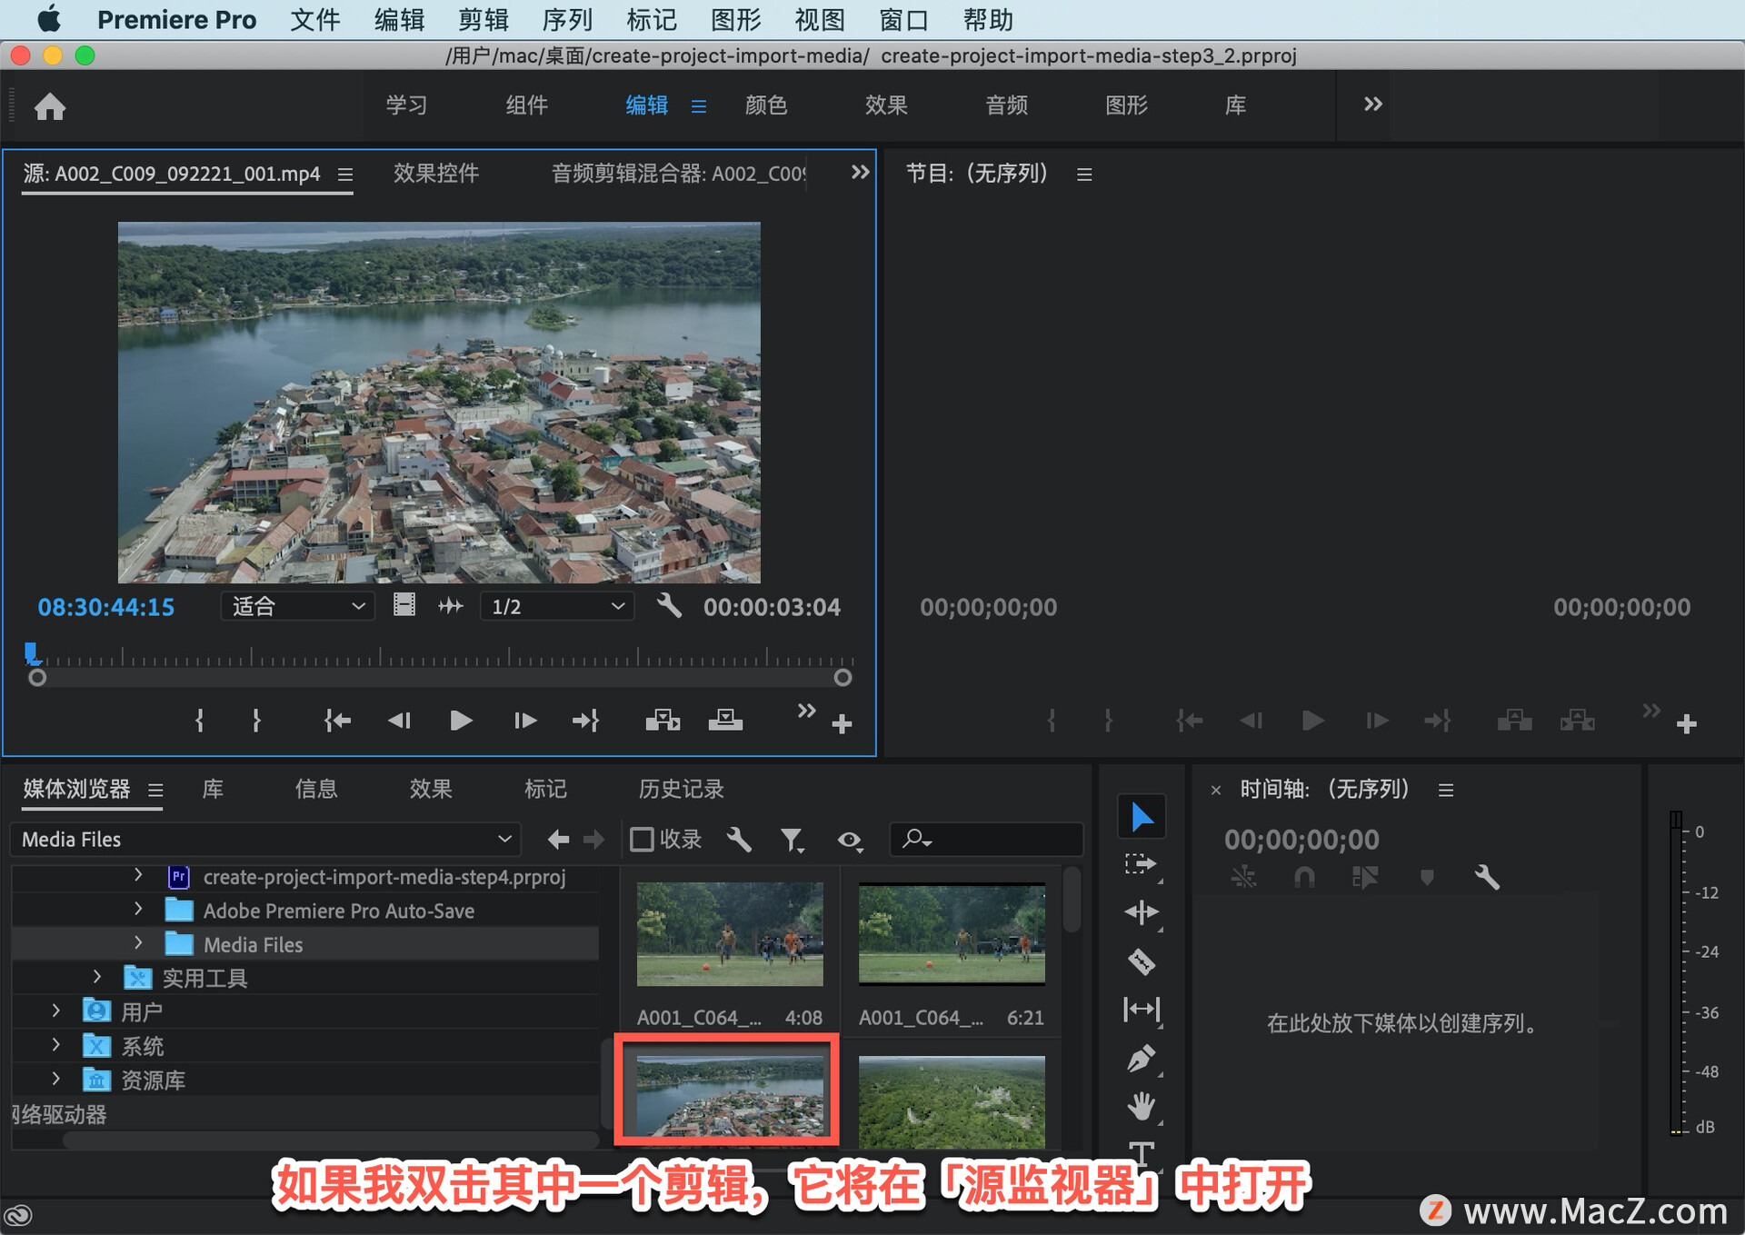Image resolution: width=1745 pixels, height=1235 pixels.
Task: Click the Media Browser search field
Action: point(987,839)
